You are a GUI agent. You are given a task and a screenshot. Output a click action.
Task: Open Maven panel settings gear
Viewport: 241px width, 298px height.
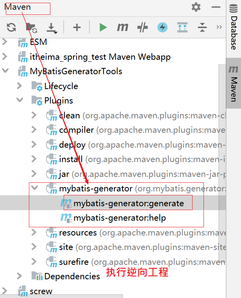pyautogui.click(x=196, y=7)
